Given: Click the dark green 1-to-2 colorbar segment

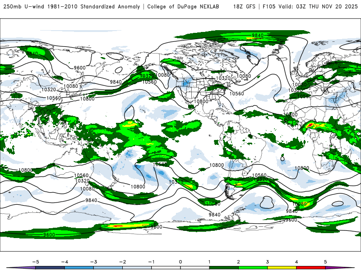Looking at the screenshot, I should click(x=224, y=268).
